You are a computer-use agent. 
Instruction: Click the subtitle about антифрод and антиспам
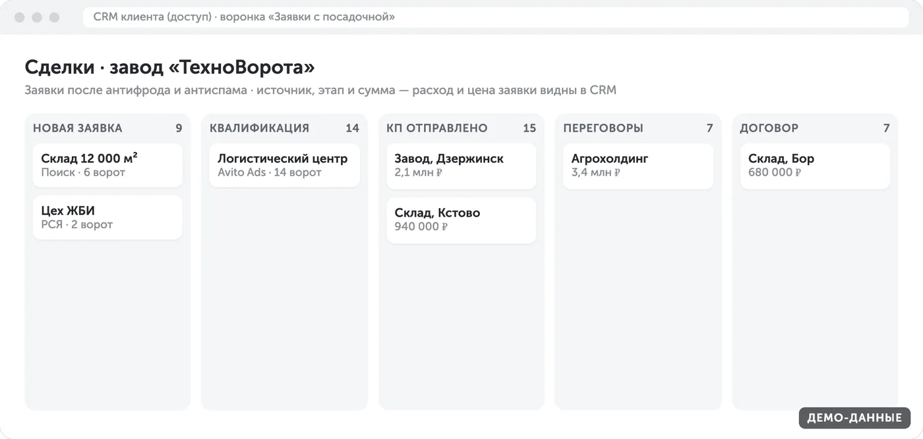(320, 90)
